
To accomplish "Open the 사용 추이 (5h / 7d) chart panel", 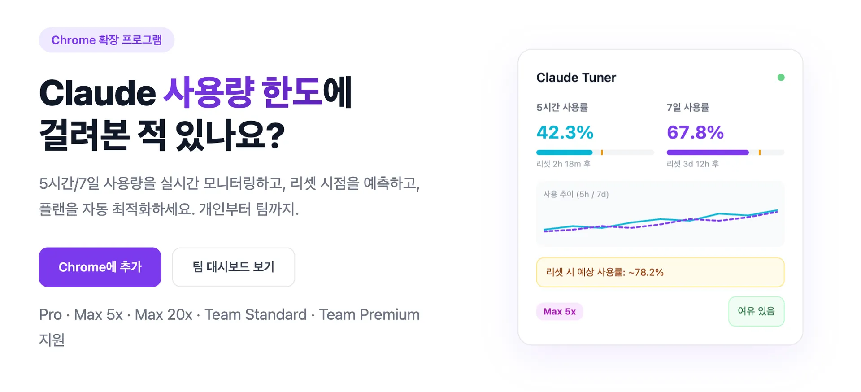I will [660, 214].
